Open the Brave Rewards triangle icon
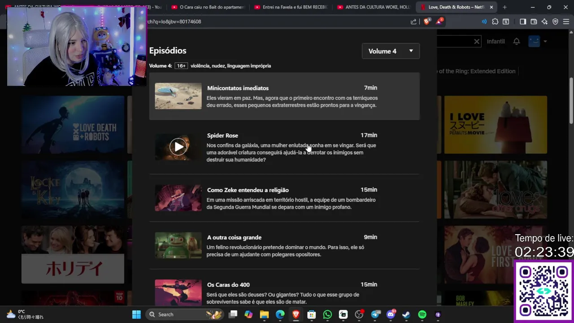The height and width of the screenshot is (323, 574). coord(439,21)
